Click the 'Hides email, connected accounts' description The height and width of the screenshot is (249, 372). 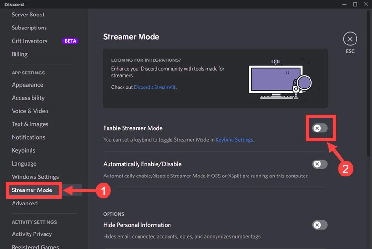click(x=183, y=237)
